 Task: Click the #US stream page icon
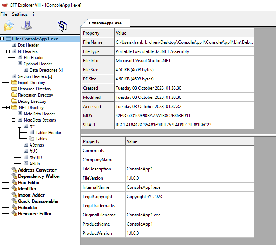tap(26, 151)
